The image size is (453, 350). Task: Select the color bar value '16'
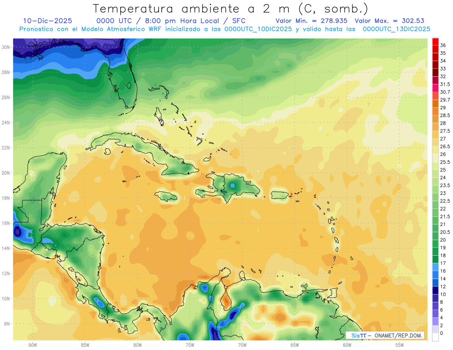(x=443, y=271)
